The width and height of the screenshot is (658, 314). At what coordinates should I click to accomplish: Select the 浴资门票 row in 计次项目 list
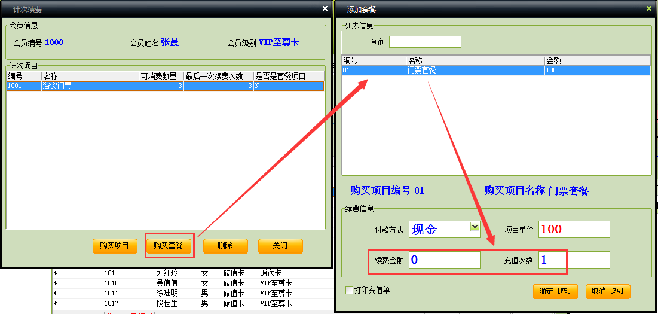click(166, 86)
